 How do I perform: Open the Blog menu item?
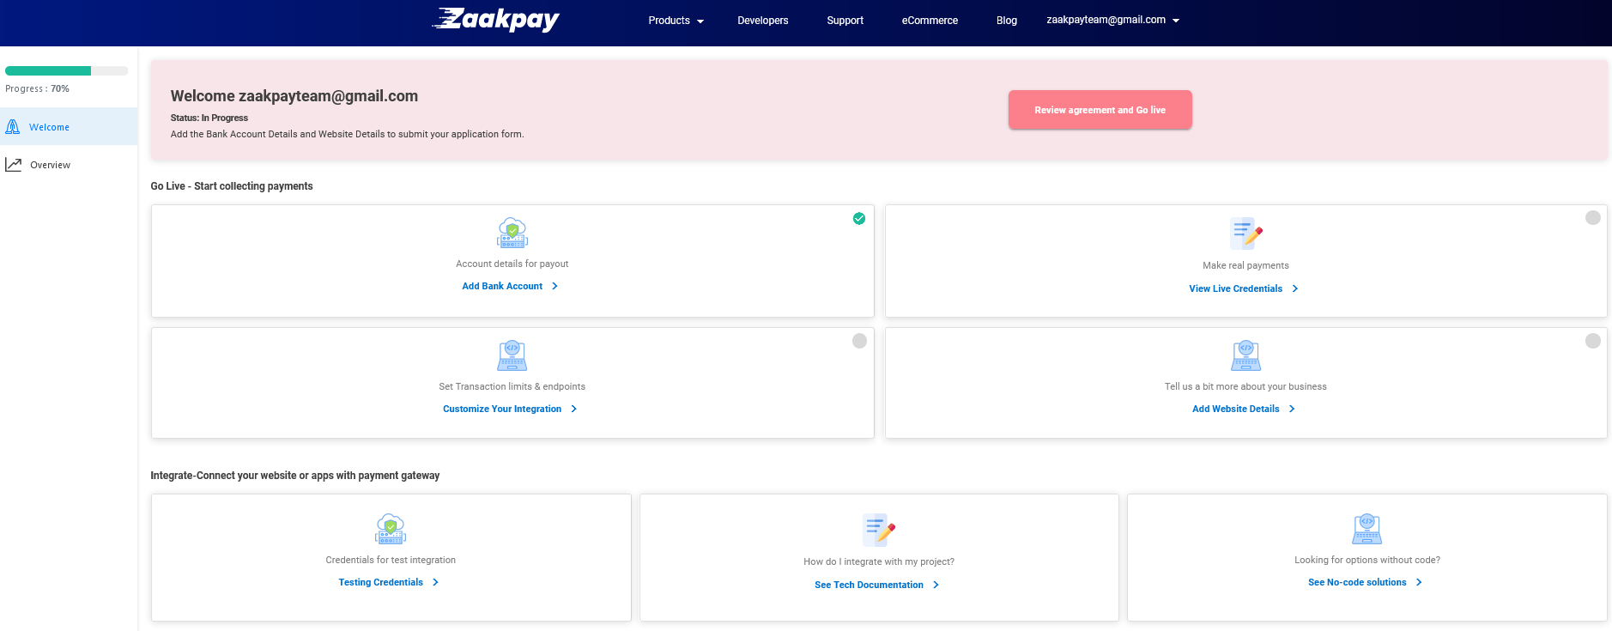click(1007, 21)
